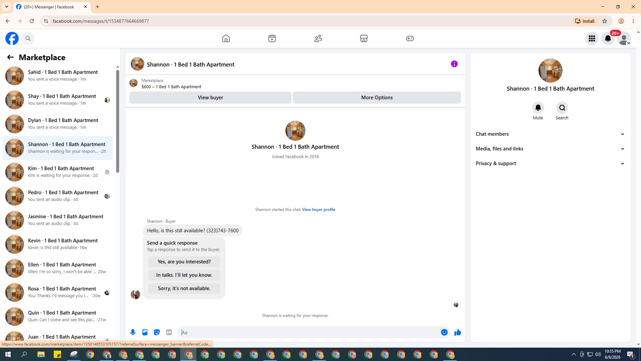Open the Video (Reels) tab
This screenshot has width=641, height=361.
272,38
